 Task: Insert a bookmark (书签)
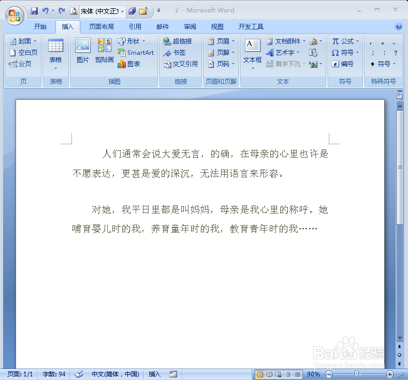[174, 52]
